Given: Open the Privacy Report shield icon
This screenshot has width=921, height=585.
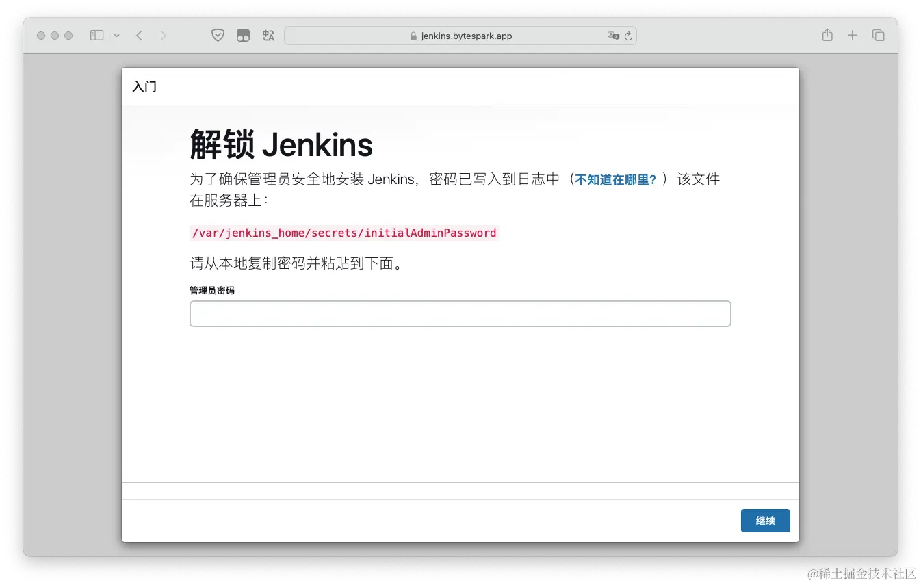Looking at the screenshot, I should (217, 35).
